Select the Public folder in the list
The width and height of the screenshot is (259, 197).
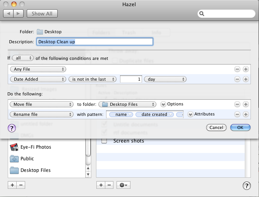pyautogui.click(x=27, y=159)
